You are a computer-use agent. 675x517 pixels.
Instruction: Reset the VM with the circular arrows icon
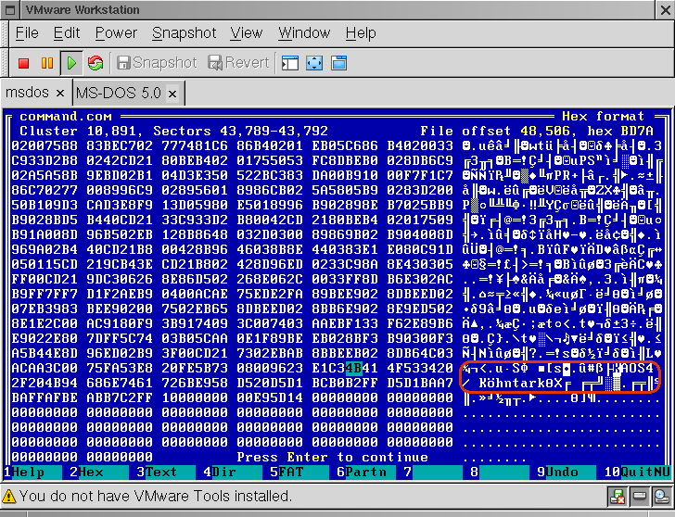pos(96,63)
